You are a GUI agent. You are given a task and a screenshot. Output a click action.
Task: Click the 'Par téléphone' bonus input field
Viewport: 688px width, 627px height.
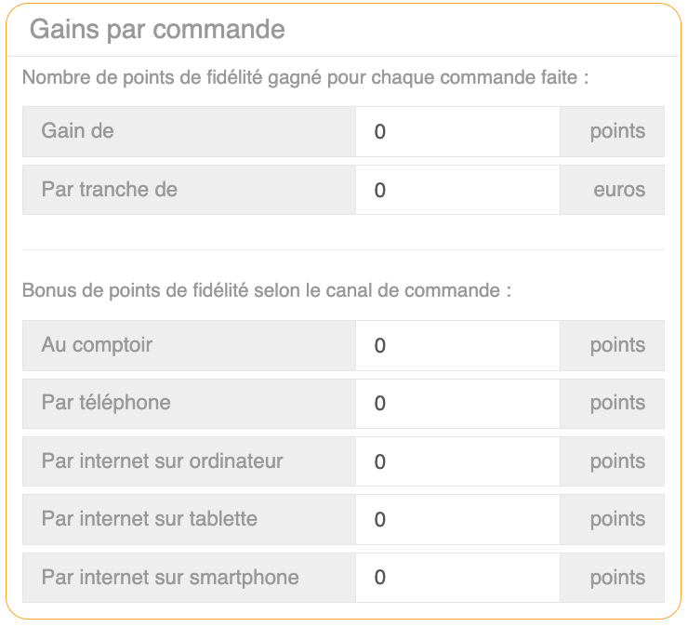[457, 404]
